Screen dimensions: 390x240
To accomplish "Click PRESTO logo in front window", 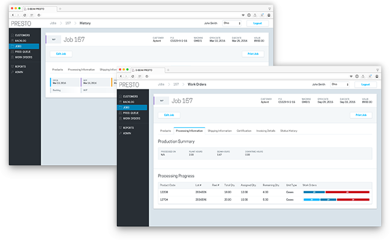I will tap(129, 85).
